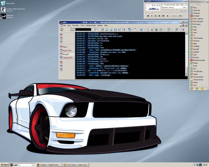Select contact Tom Barclay in list
The height and width of the screenshot is (167, 209).
[x=198, y=71]
